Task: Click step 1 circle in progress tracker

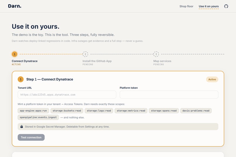Action: pos(15,54)
